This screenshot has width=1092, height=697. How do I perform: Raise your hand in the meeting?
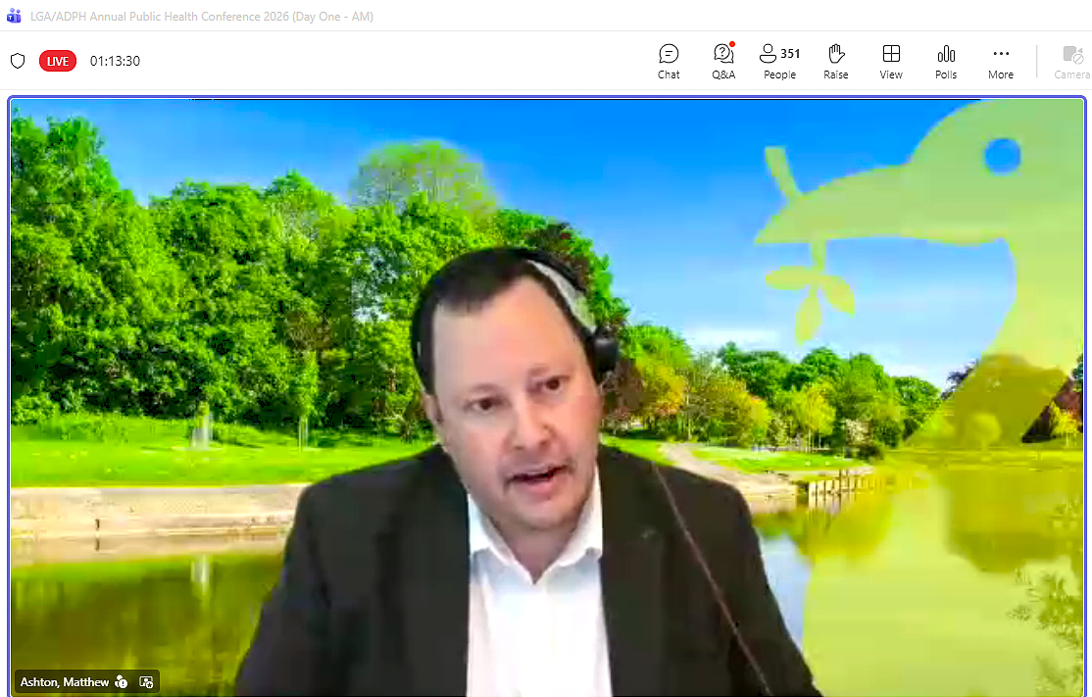[x=836, y=61]
